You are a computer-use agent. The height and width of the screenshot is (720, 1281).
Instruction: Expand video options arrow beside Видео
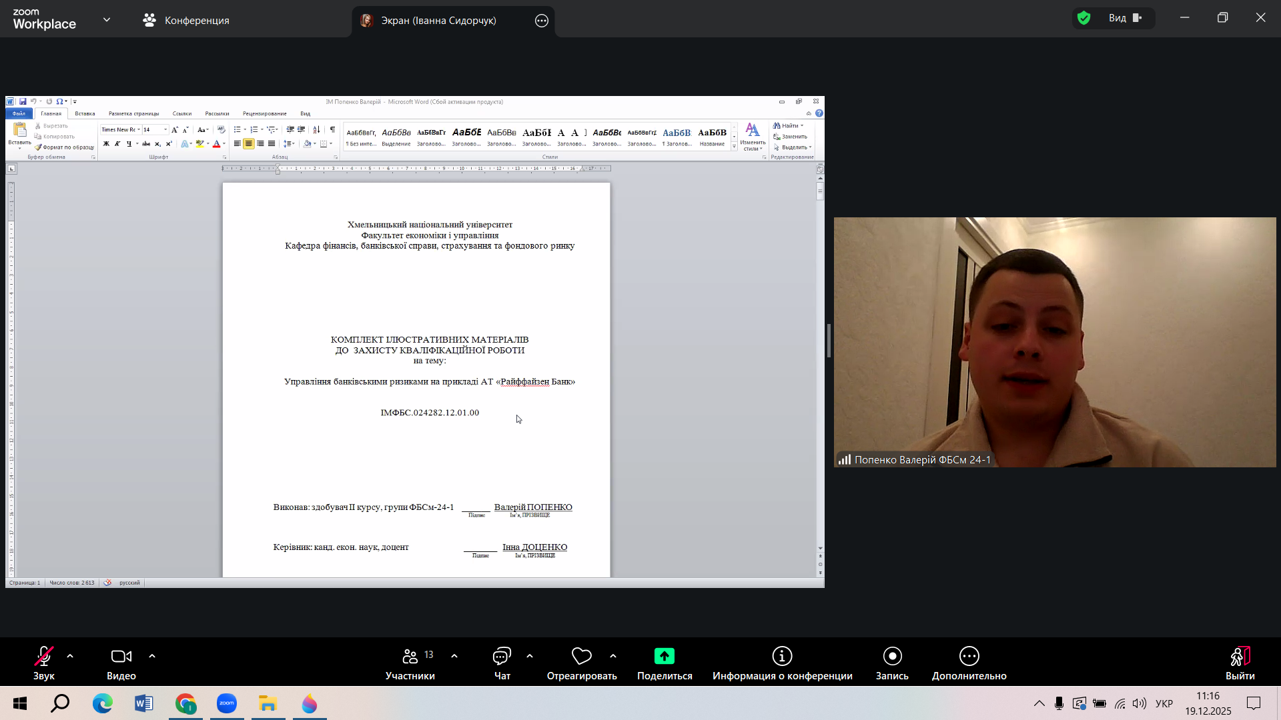pos(152,656)
